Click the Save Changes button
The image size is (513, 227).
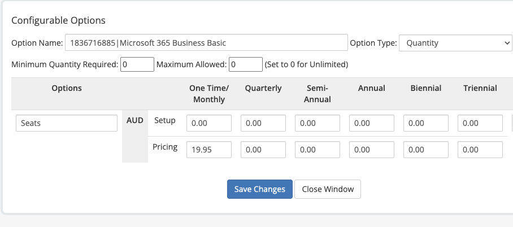tap(260, 189)
